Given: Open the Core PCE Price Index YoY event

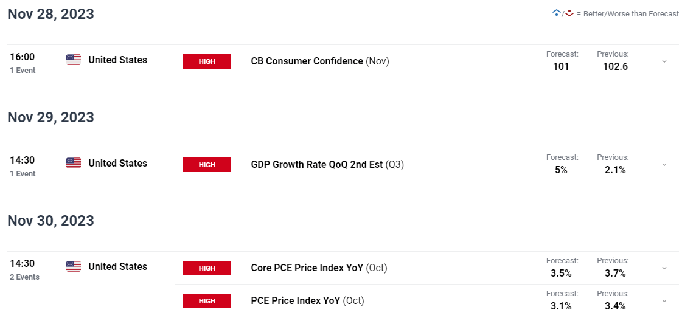Looking at the screenshot, I should (319, 268).
